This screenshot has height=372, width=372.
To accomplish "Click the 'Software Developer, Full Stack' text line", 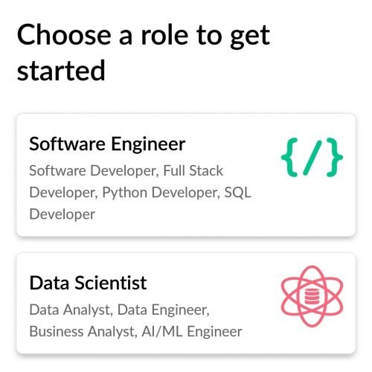I will [x=126, y=171].
